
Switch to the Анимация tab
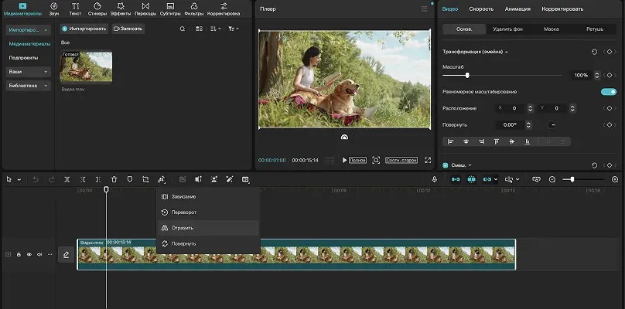pyautogui.click(x=517, y=8)
